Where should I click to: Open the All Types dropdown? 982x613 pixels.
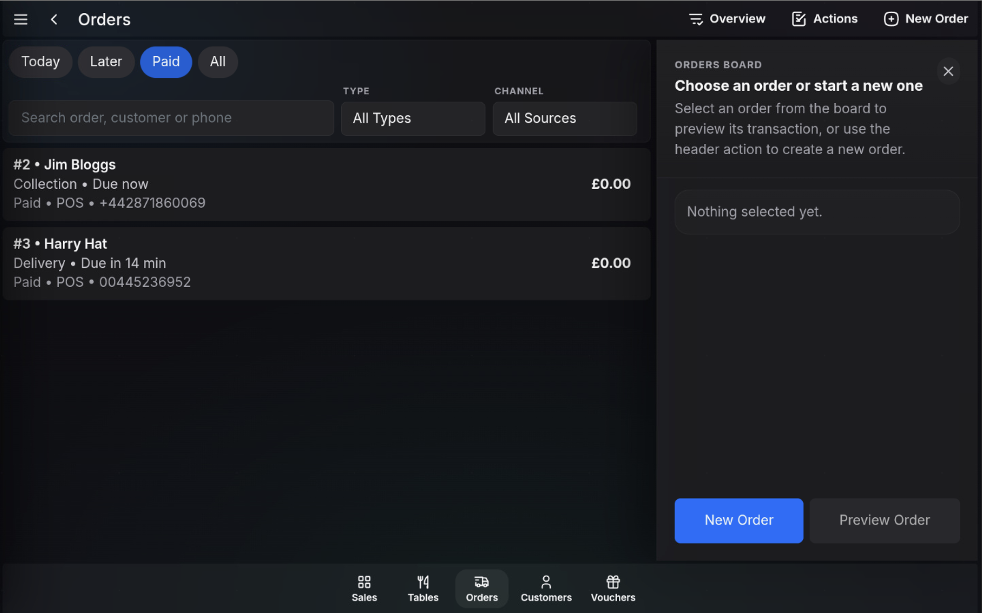point(413,118)
